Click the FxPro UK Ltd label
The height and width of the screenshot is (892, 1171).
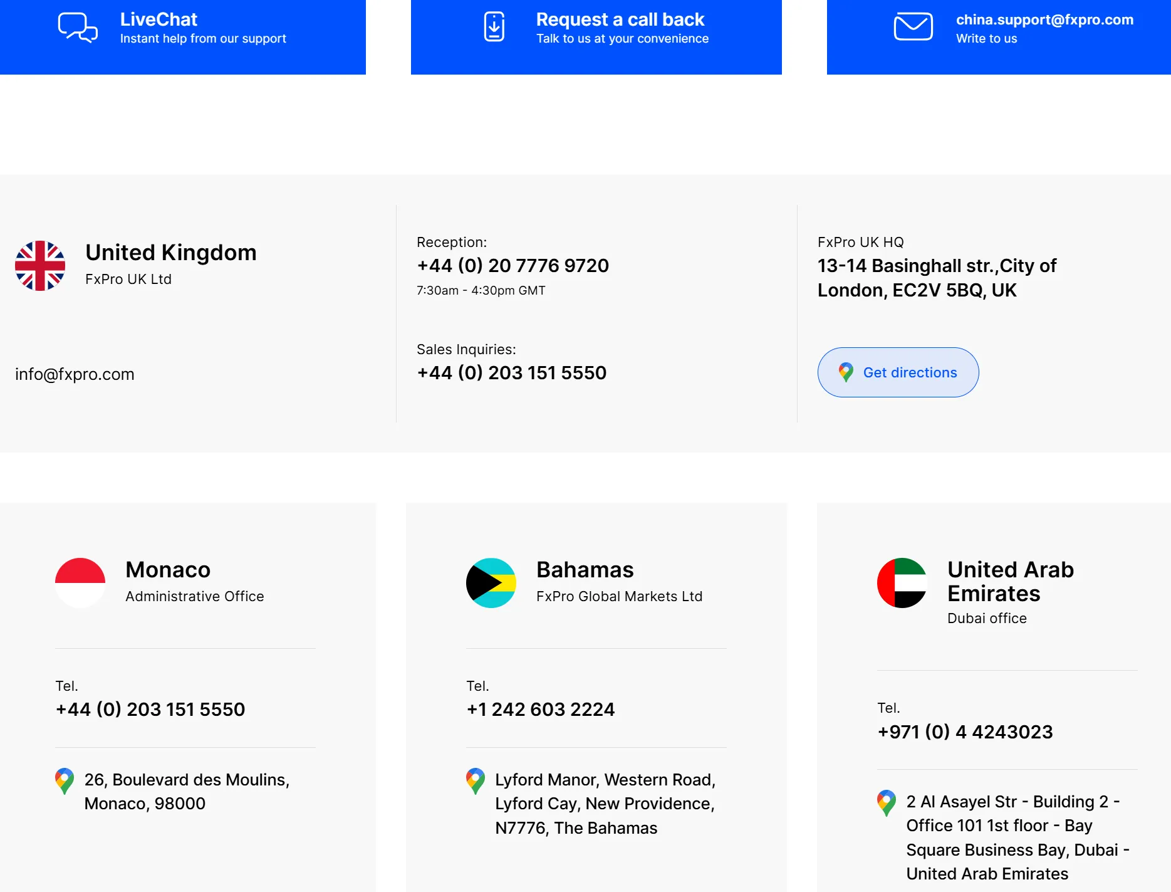pos(128,280)
